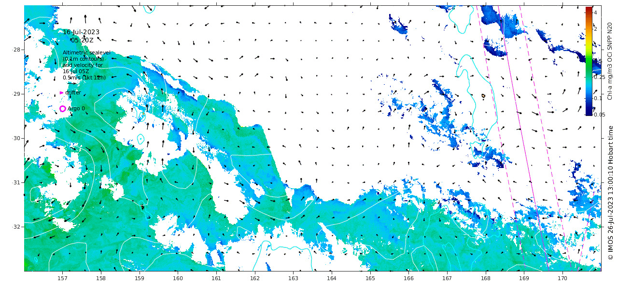Click the 'Altimetric sealevel' legend heading

click(x=86, y=52)
